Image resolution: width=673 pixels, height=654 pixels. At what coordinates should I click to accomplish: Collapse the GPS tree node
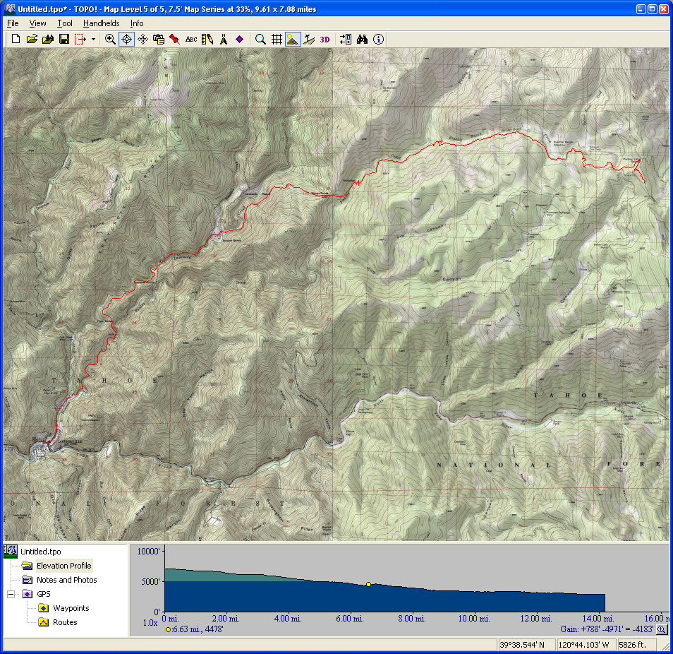[11, 594]
